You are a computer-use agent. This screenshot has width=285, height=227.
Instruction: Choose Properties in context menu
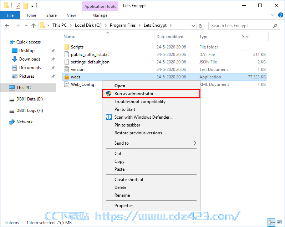[x=151, y=206]
